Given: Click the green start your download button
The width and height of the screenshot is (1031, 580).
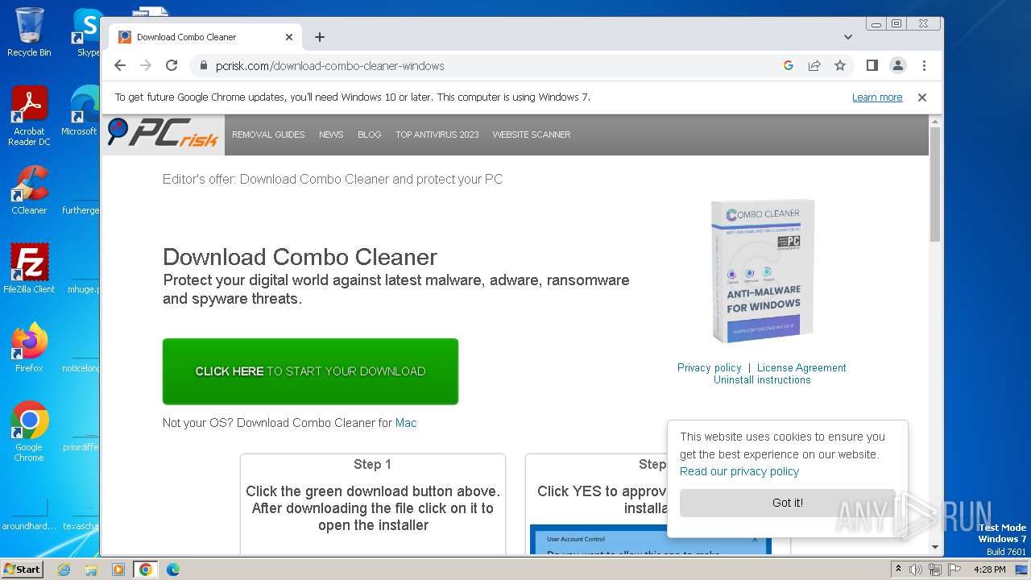Looking at the screenshot, I should (310, 371).
